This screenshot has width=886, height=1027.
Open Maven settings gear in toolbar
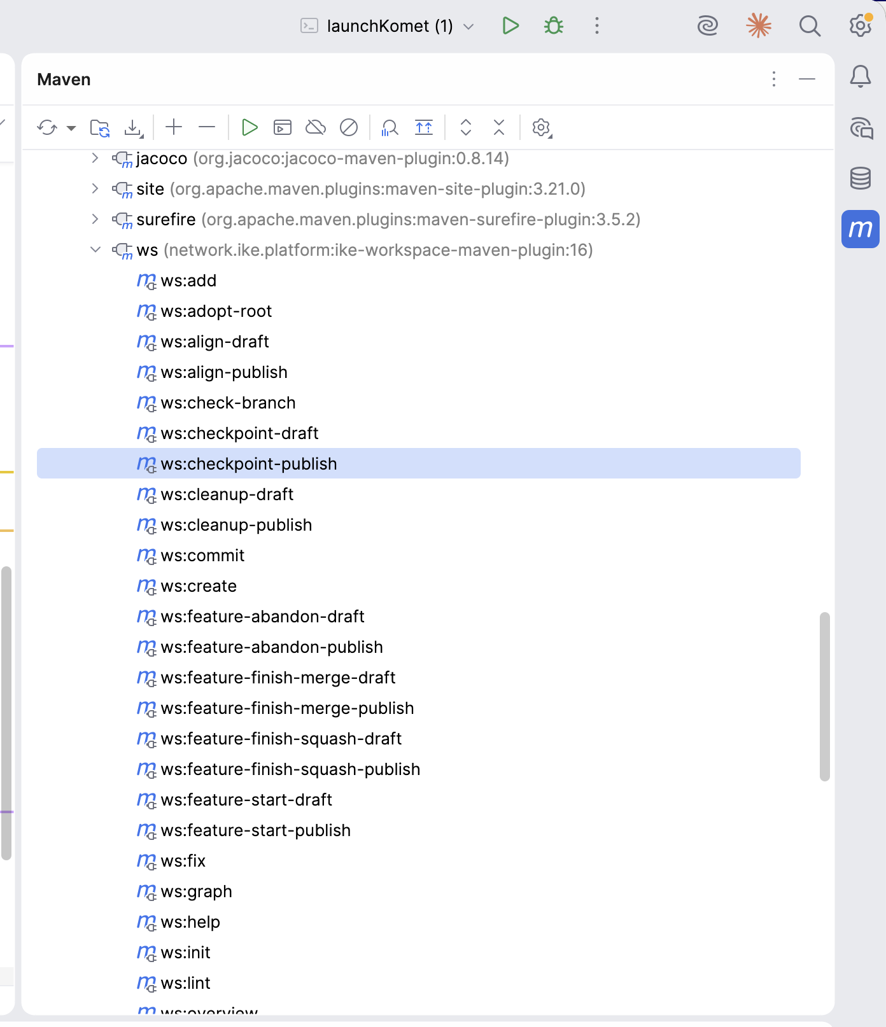click(x=542, y=128)
